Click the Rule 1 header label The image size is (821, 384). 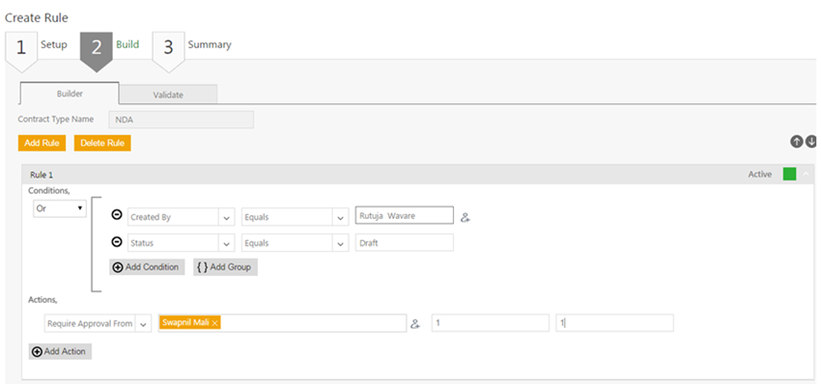click(x=42, y=175)
